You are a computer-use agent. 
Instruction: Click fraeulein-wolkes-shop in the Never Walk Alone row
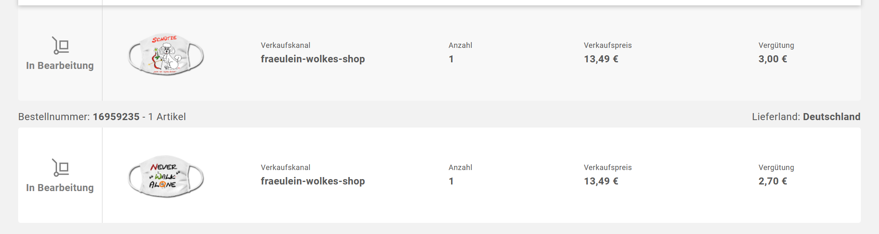313,181
